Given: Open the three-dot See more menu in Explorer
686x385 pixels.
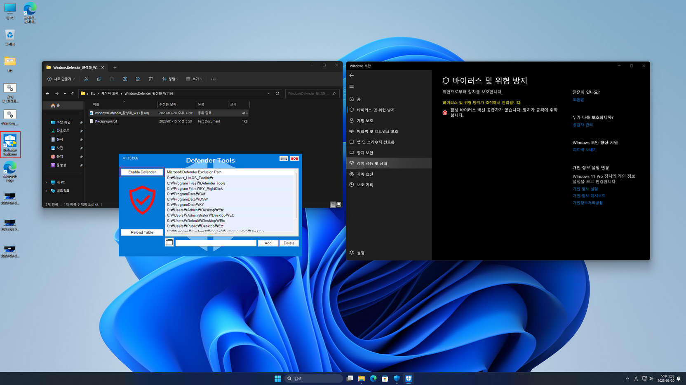Looking at the screenshot, I should coord(213,79).
